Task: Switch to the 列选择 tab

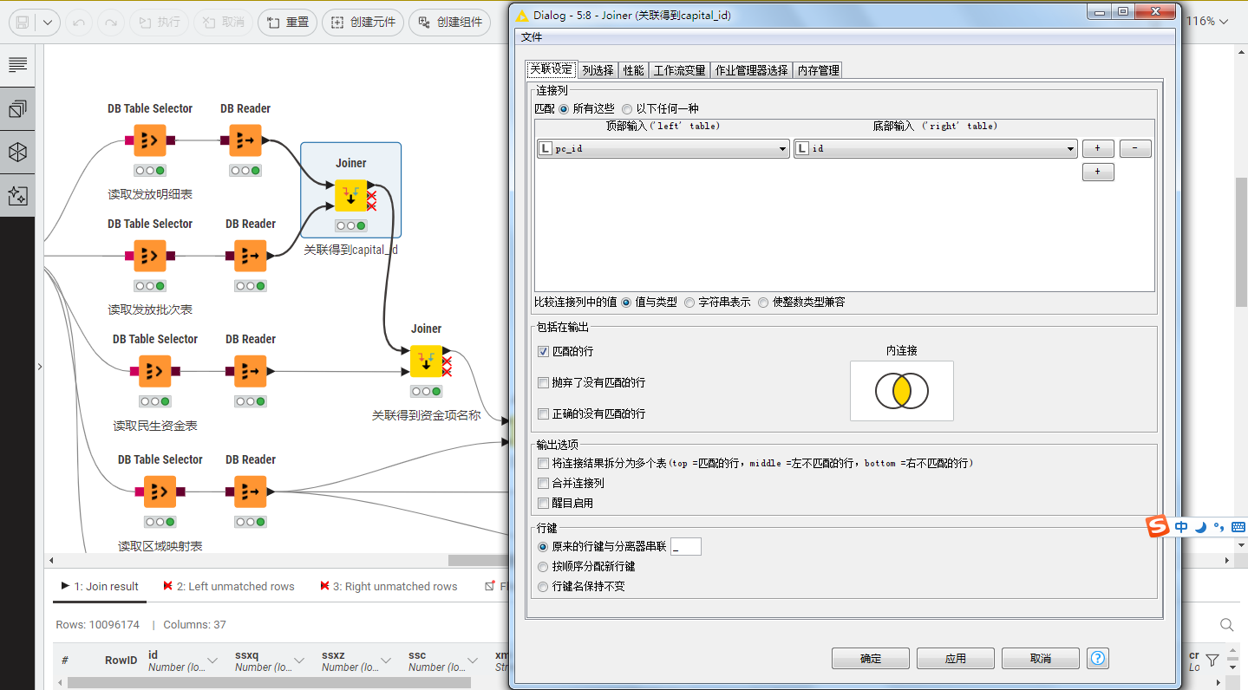Action: (x=598, y=71)
